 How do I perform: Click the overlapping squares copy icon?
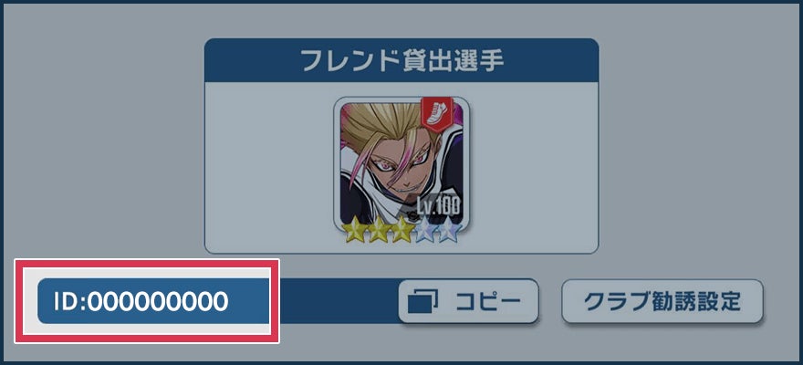click(x=423, y=302)
